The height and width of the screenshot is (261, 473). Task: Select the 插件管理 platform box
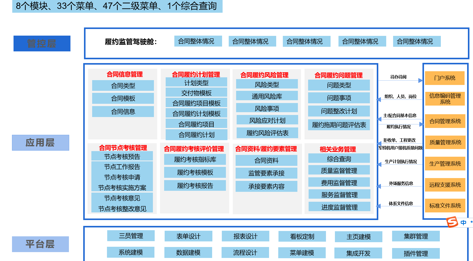(x=416, y=253)
